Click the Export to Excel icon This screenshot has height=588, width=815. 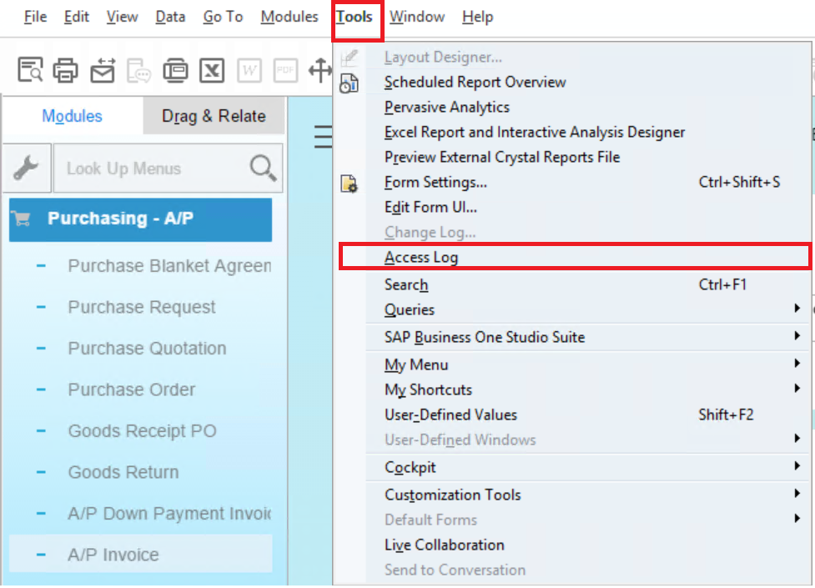(212, 71)
